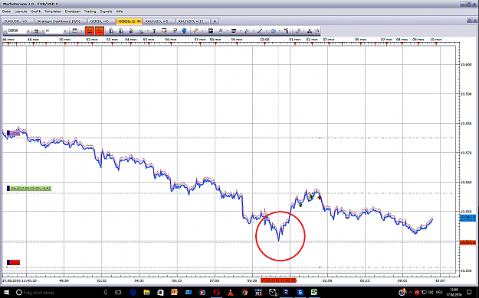The height and width of the screenshot is (298, 479).
Task: Open the Templates menu
Action: [53, 11]
